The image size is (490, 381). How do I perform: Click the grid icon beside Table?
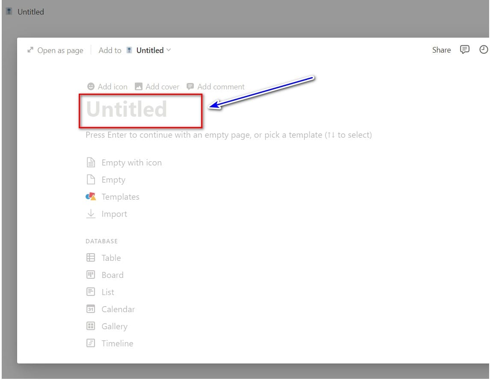[91, 258]
